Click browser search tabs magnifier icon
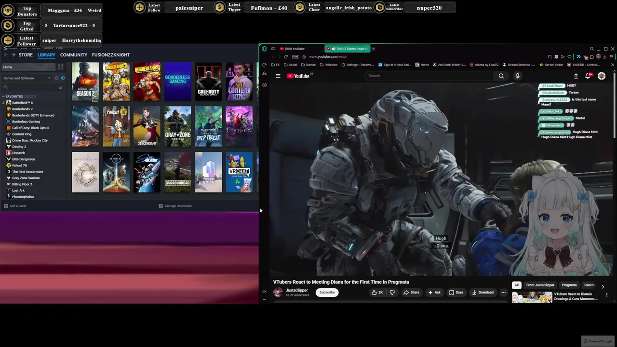Image resolution: width=617 pixels, height=347 pixels. click(x=591, y=49)
